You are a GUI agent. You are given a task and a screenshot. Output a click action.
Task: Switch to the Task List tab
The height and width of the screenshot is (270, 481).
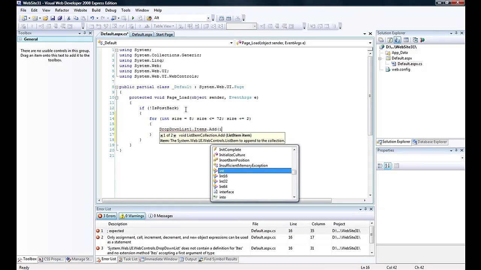(x=128, y=259)
